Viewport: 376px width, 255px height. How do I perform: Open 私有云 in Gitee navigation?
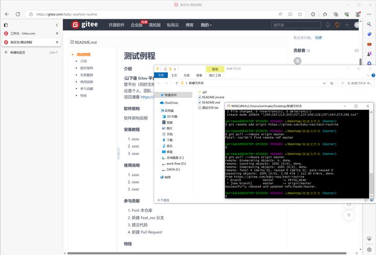pyautogui.click(x=173, y=25)
